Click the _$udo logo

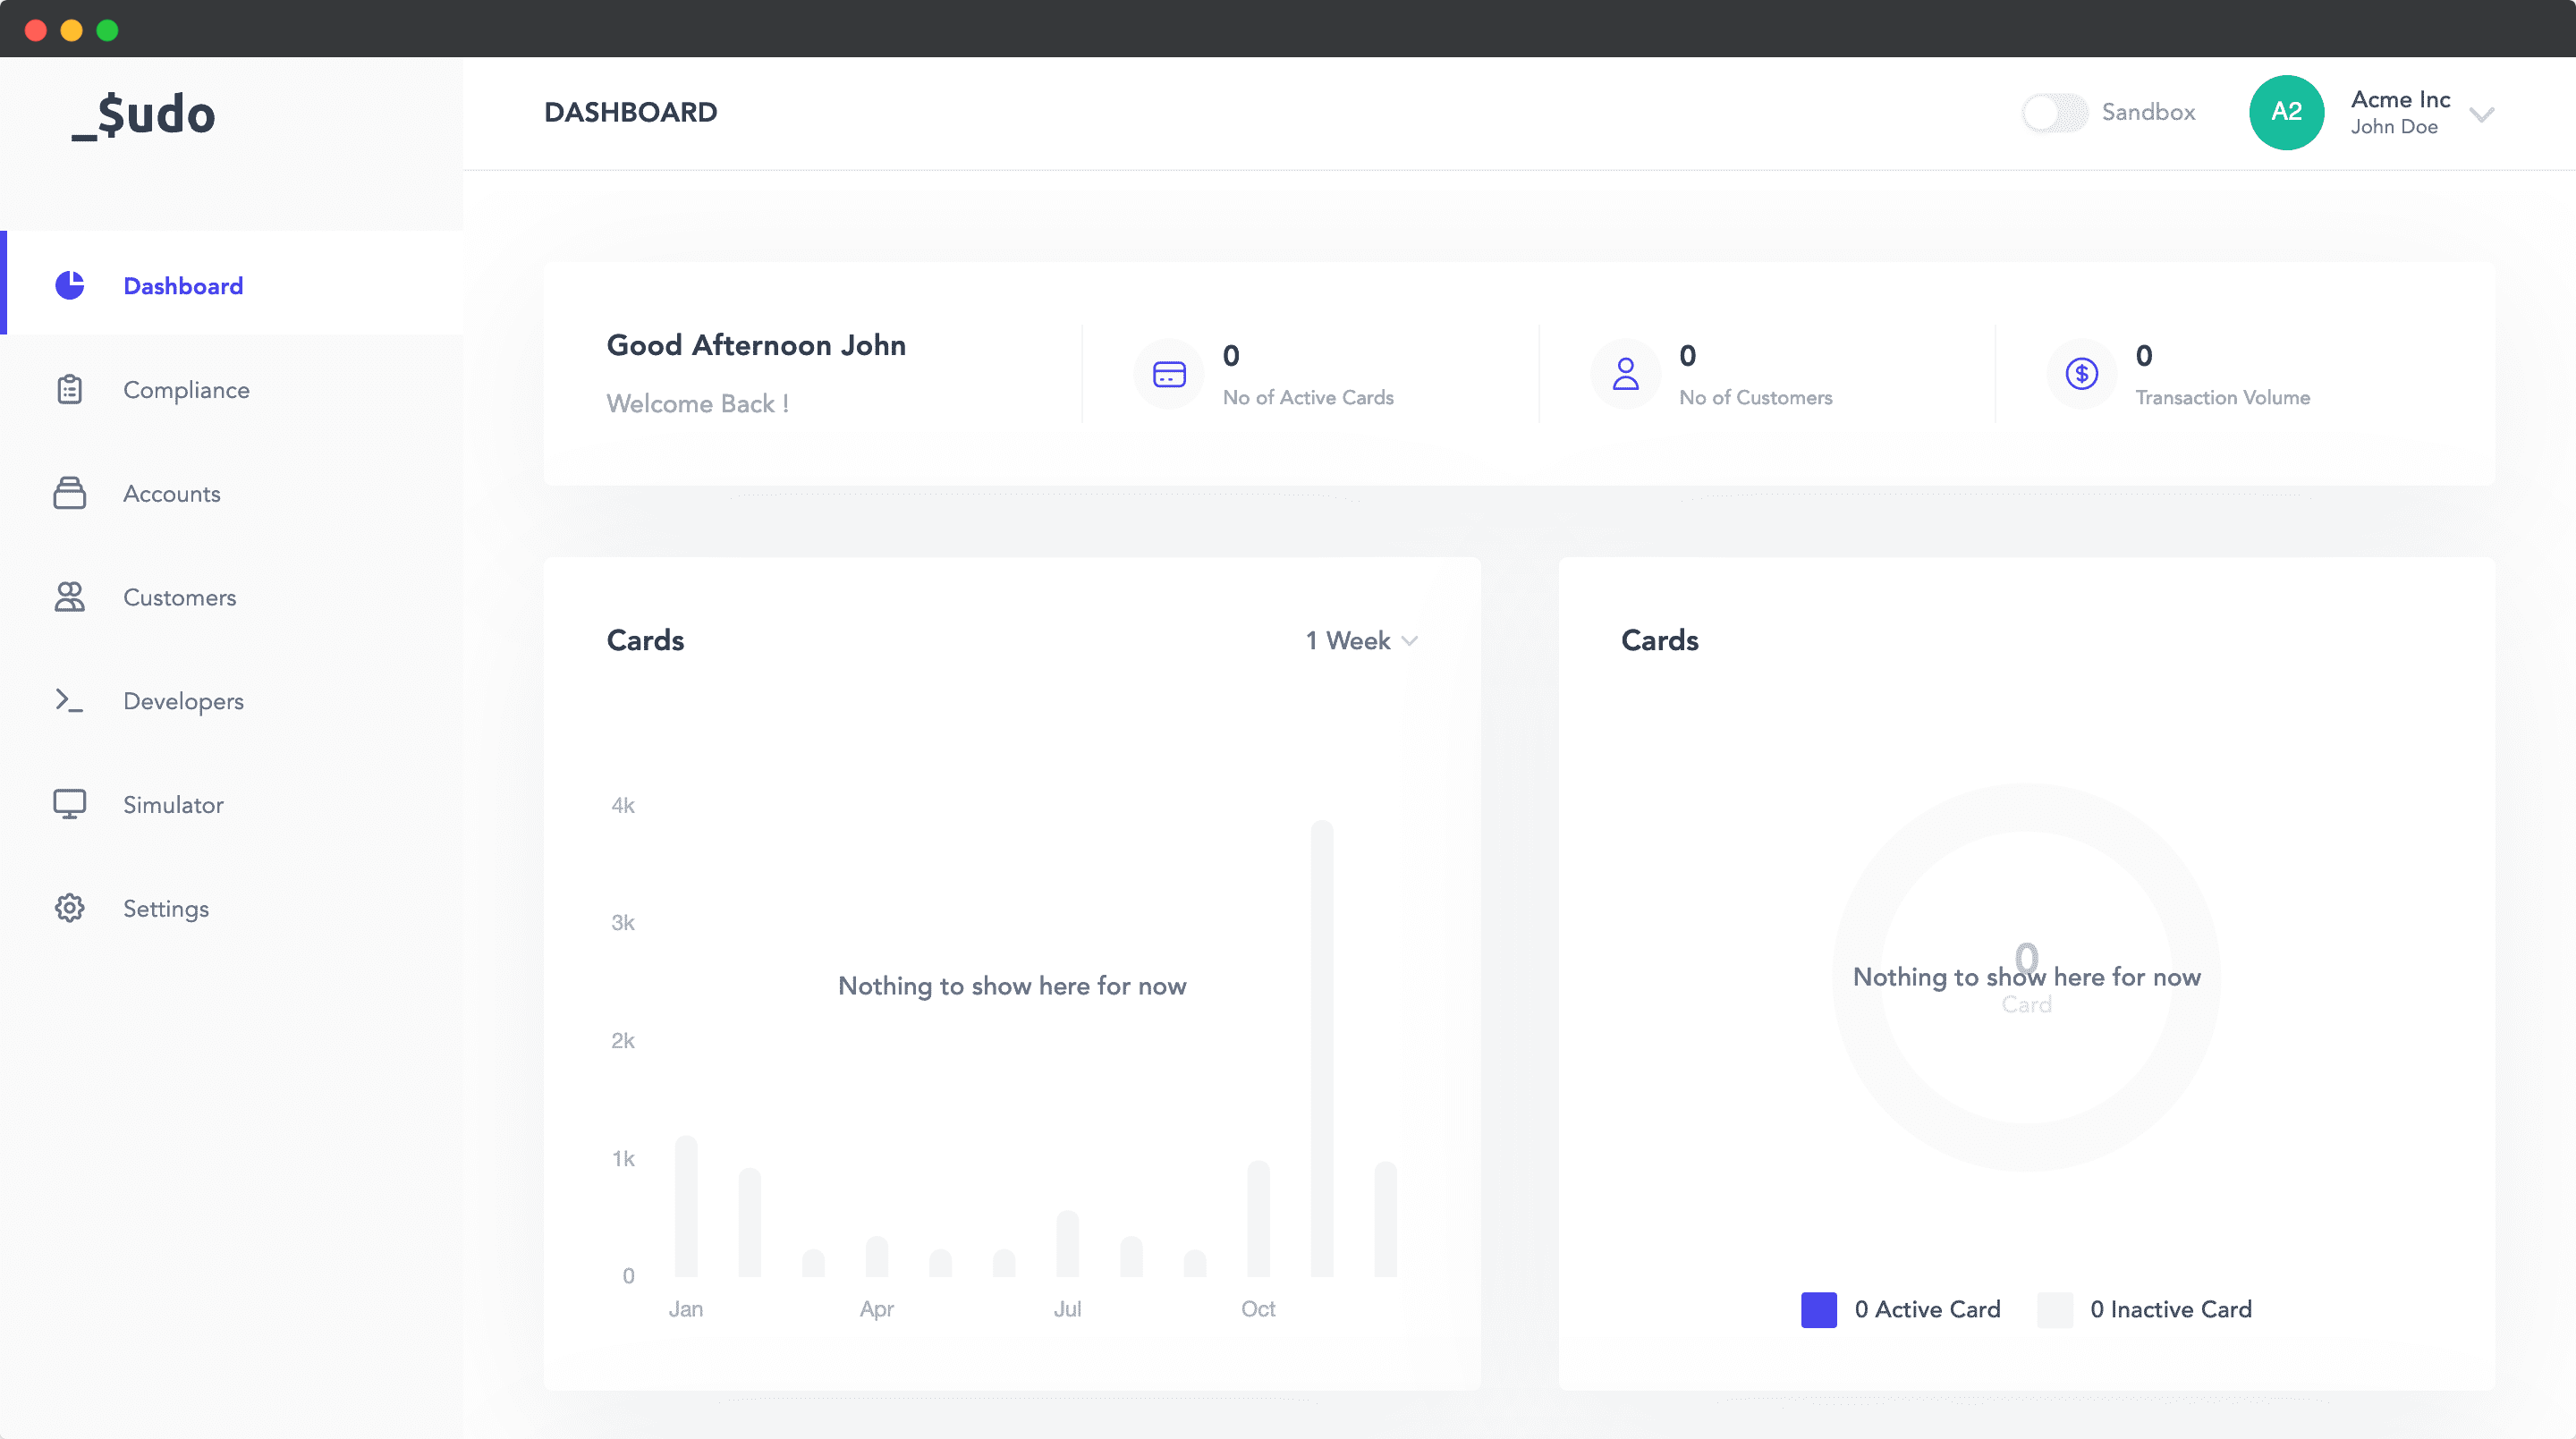pos(143,114)
